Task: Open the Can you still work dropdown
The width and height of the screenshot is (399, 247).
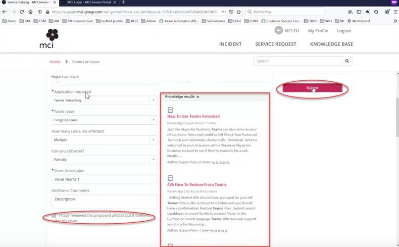Action: click(x=105, y=160)
